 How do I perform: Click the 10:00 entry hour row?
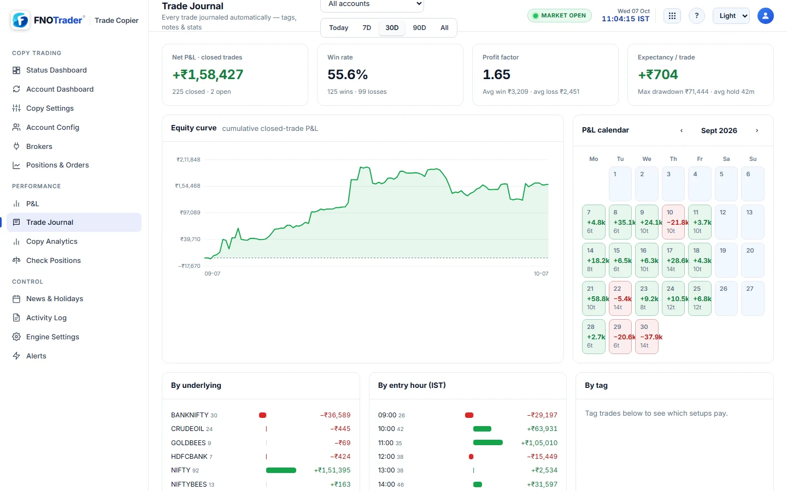(x=468, y=429)
